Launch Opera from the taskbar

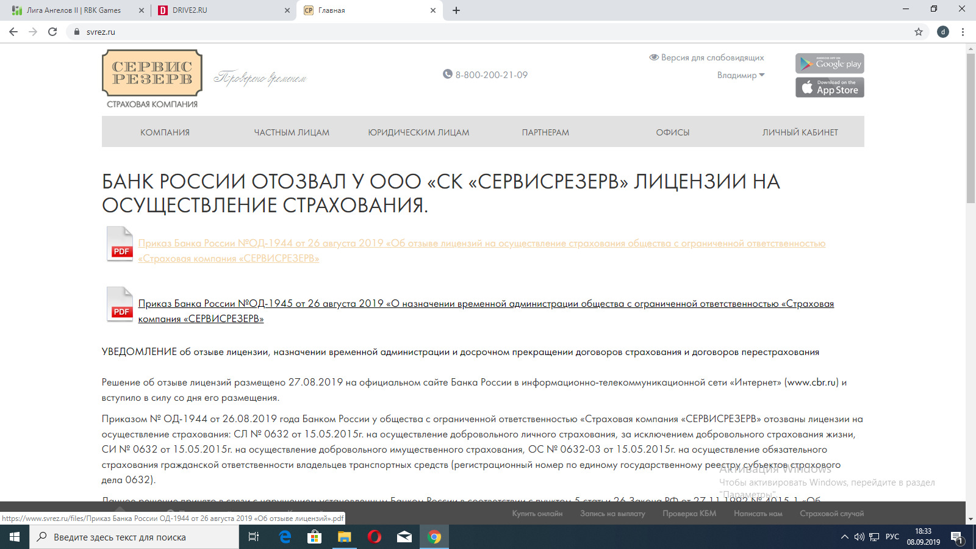[x=375, y=537]
